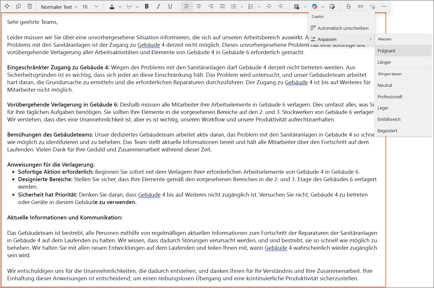Click the remove link icon
The height and width of the screenshot is (288, 434).
point(372,6)
